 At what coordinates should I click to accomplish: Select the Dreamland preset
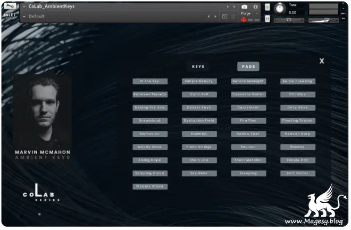(150, 121)
